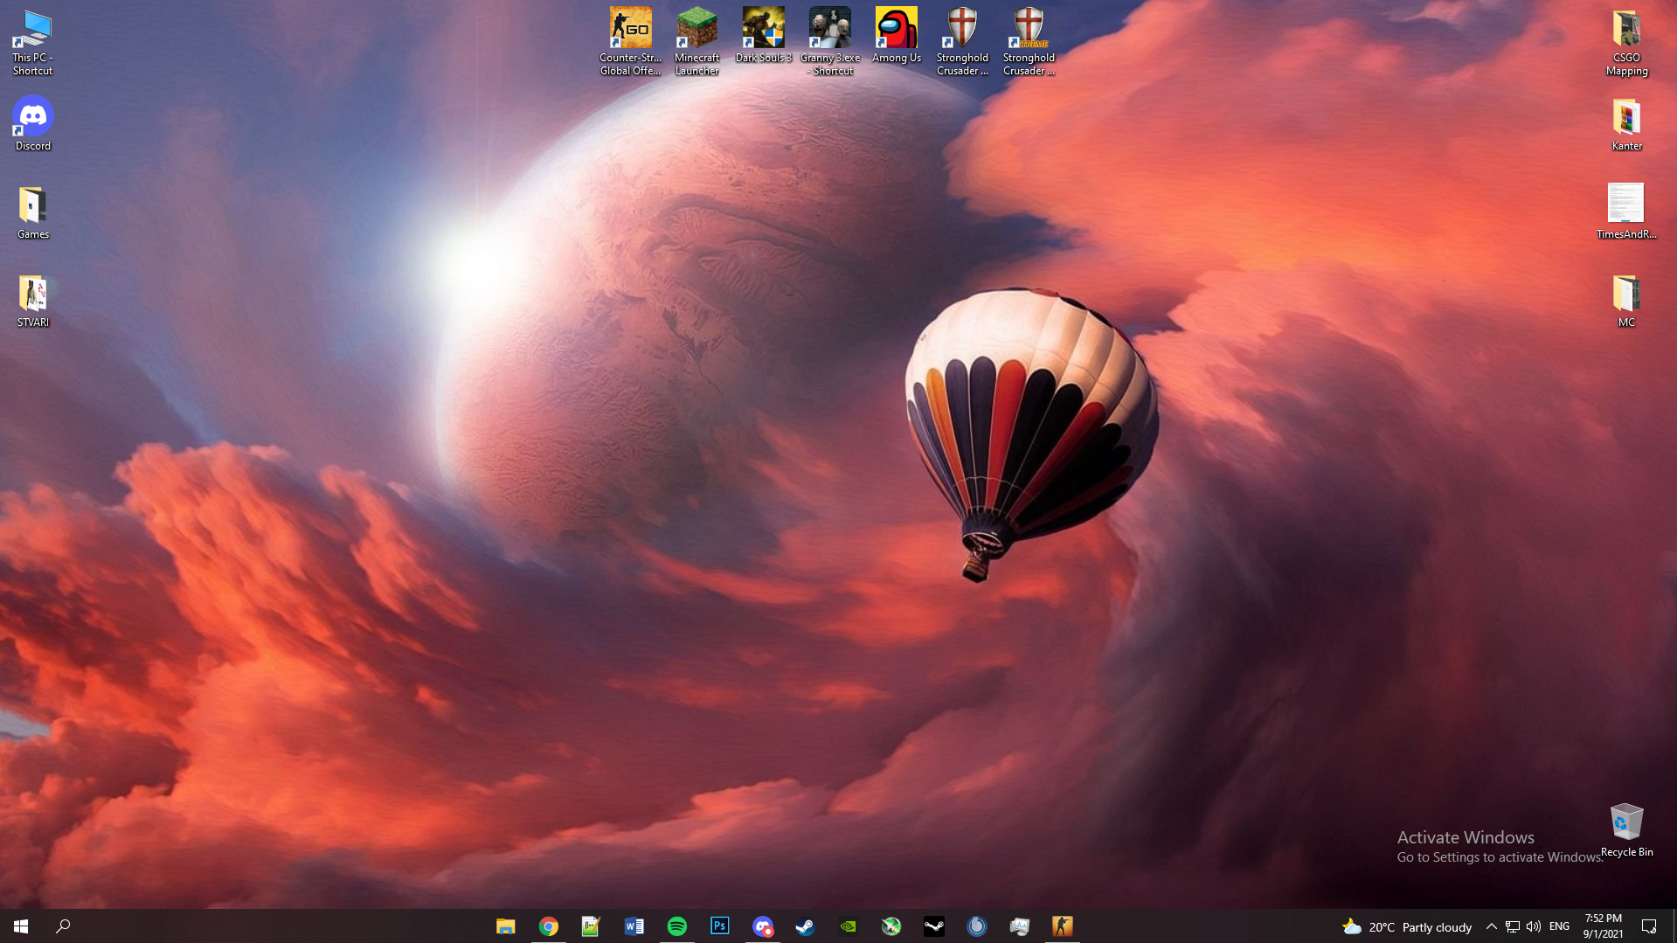This screenshot has height=943, width=1677.
Task: Open the STVARI folder icon
Action: (x=32, y=301)
